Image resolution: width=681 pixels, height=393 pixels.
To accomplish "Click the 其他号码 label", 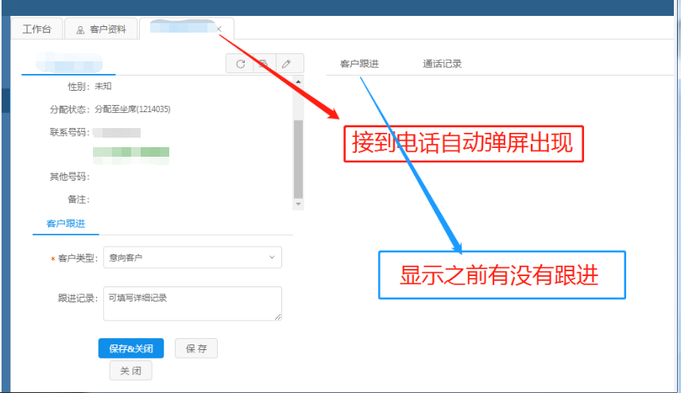I will pos(69,177).
